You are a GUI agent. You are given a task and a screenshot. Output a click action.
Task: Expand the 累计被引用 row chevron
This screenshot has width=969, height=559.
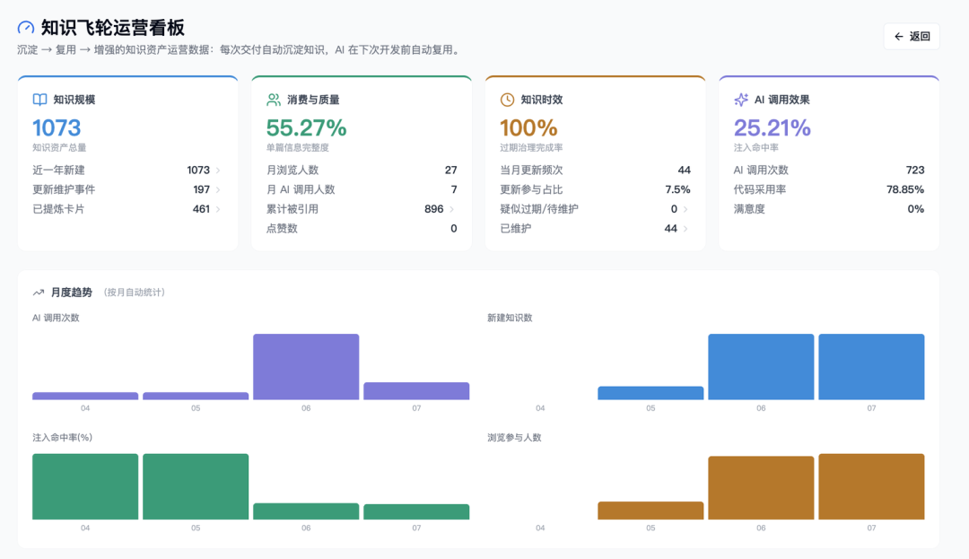[x=451, y=209]
